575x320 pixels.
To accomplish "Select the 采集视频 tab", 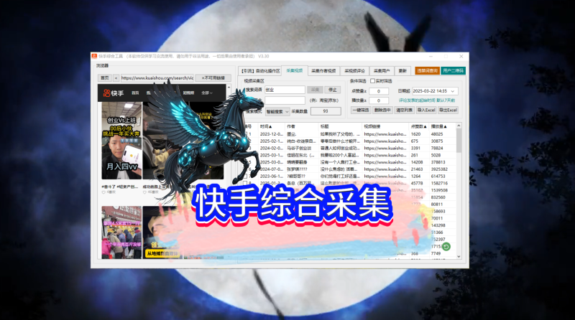I will (295, 70).
